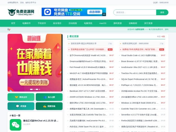Open the 2026版Adobe Acrobat Pro DC post

pyautogui.click(x=140, y=91)
